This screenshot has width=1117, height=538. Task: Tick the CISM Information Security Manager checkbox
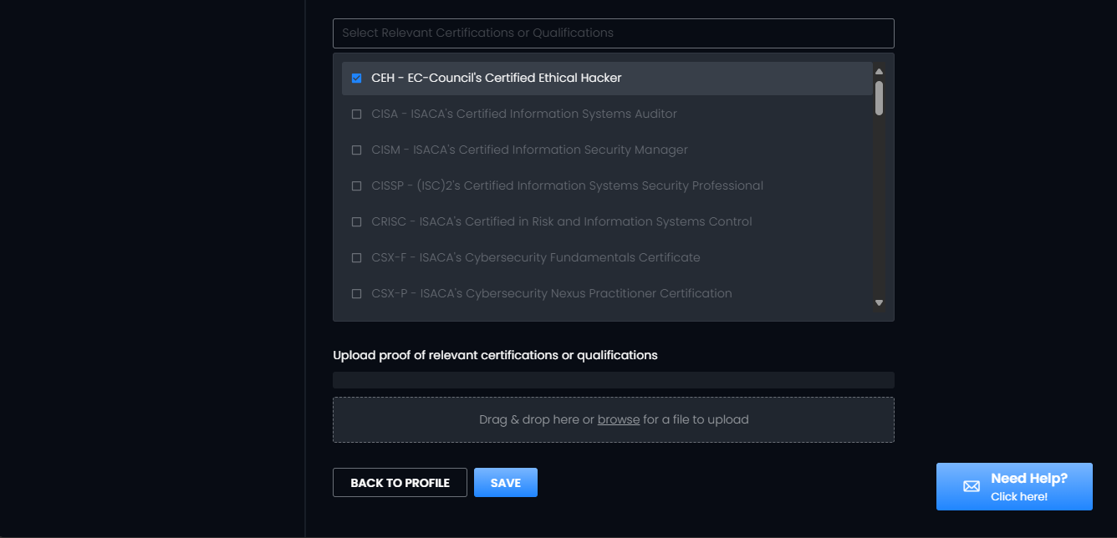tap(356, 150)
